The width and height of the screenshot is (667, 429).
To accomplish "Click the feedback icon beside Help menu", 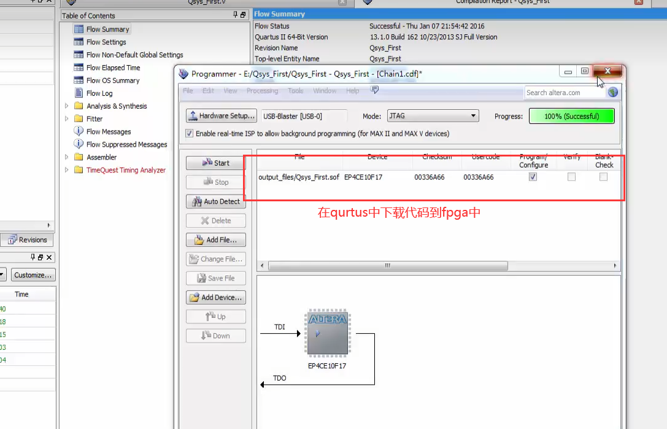I will [374, 90].
